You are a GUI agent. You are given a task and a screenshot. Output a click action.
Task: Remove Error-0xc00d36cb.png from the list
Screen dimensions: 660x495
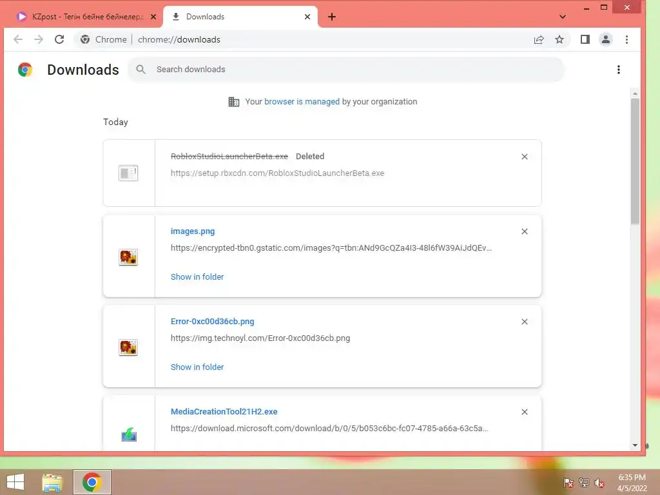point(525,322)
